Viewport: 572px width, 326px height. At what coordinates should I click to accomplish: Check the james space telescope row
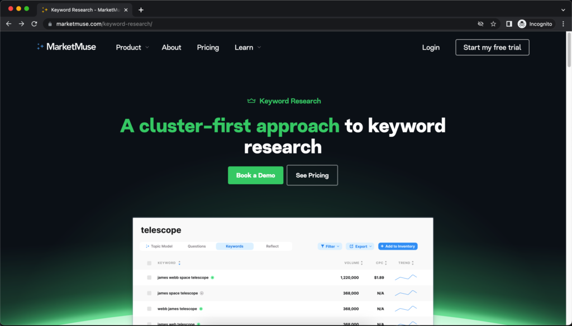point(149,293)
